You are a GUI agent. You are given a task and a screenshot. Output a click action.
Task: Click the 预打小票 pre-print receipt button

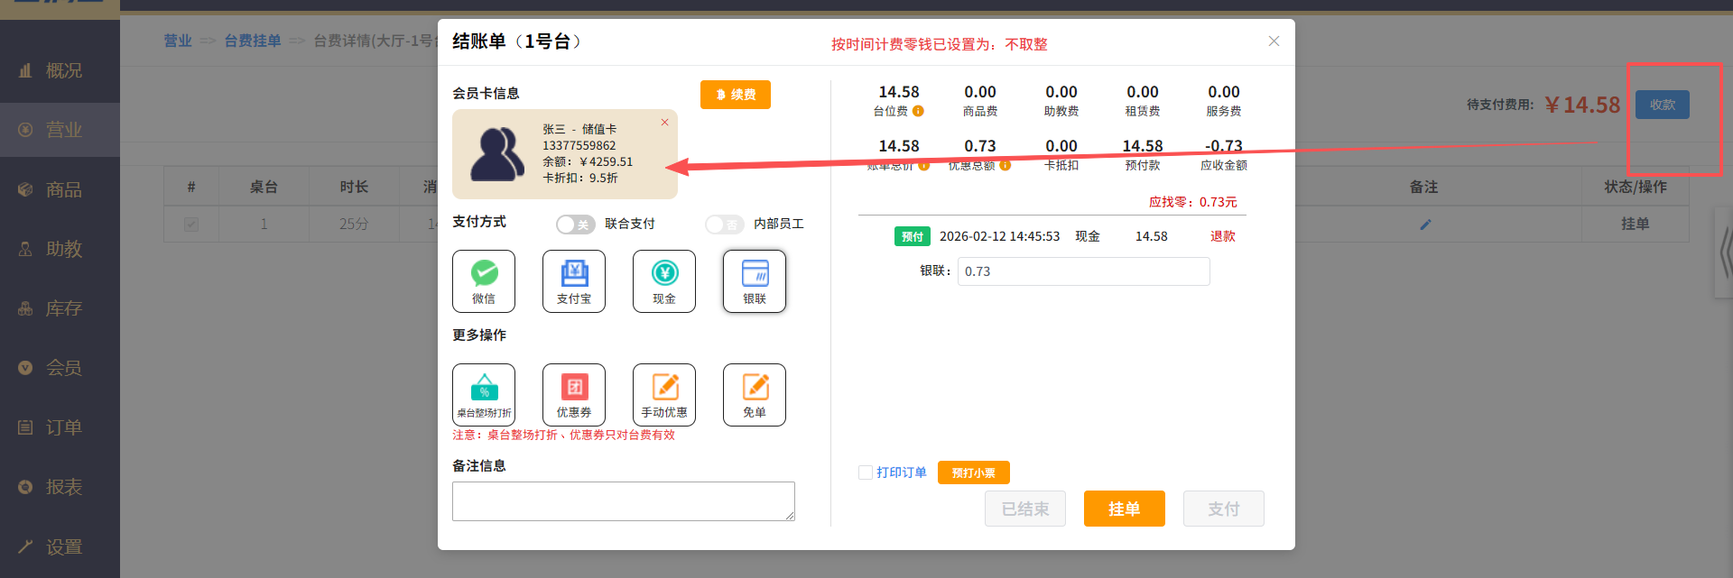tap(973, 472)
